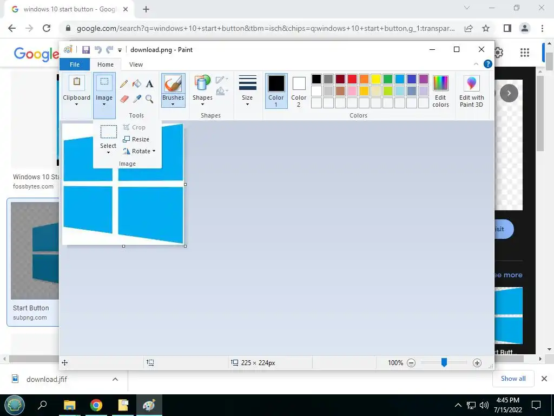Close the Chrome downloads bar
This screenshot has height=416, width=554.
click(544, 379)
